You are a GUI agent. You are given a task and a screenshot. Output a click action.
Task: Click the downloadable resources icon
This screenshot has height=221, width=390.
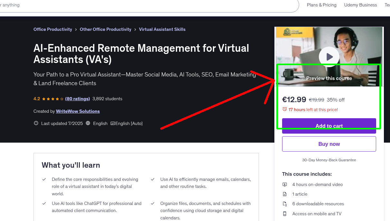tap(285, 204)
